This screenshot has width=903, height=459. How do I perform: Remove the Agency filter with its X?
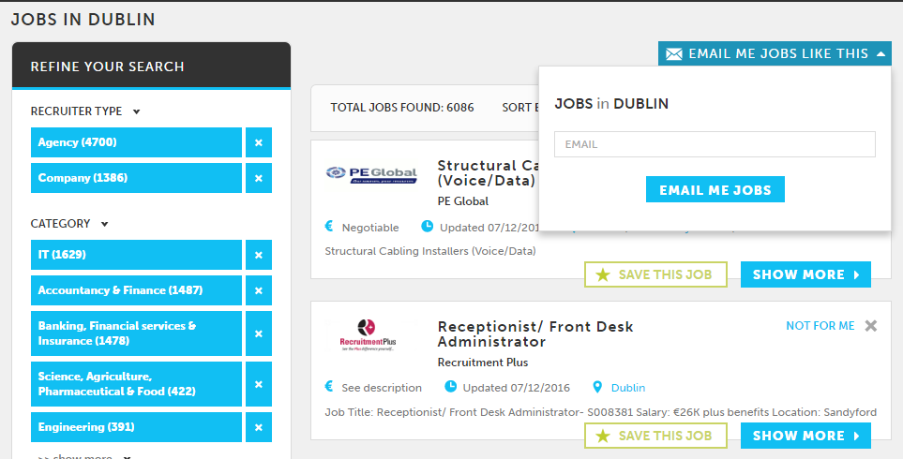tap(259, 142)
